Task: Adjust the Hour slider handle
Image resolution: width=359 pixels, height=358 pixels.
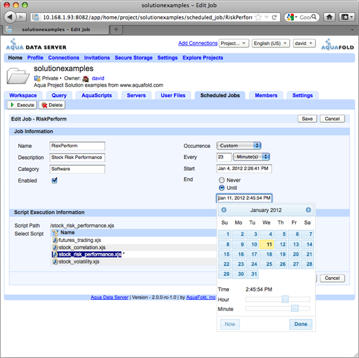Action: (x=285, y=299)
